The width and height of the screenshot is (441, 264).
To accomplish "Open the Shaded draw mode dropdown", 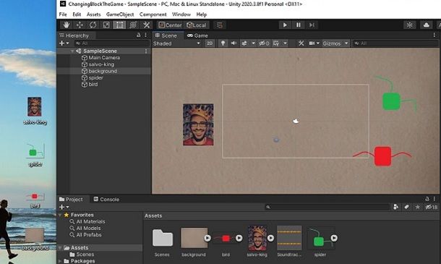I will point(176,43).
